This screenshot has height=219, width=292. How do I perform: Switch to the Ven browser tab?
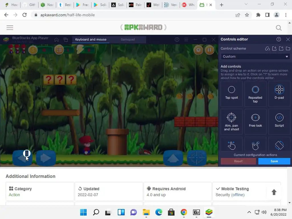click(x=171, y=5)
